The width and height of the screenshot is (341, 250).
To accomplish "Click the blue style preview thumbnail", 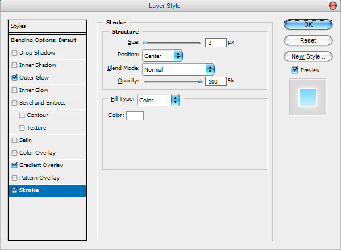I will click(x=307, y=97).
